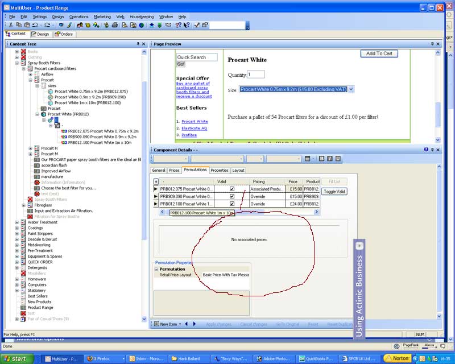Click the globe icon in the toolbar
Image resolution: width=455 pixels, height=364 pixels.
(x=142, y=25)
